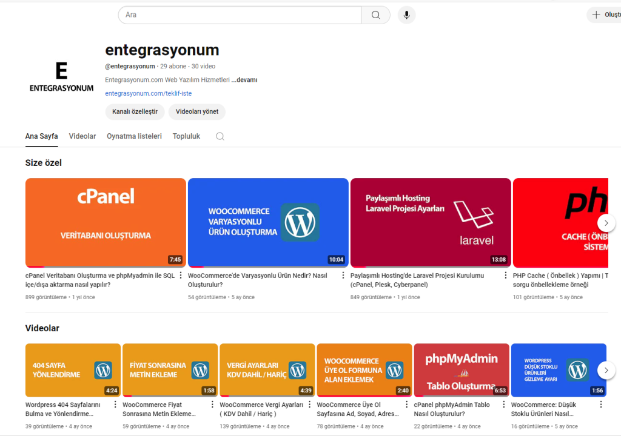Open WooCommerce Fiyat Sonrasına Metin Ekleme title
Viewport: 621px width, 436px height.
tap(159, 409)
